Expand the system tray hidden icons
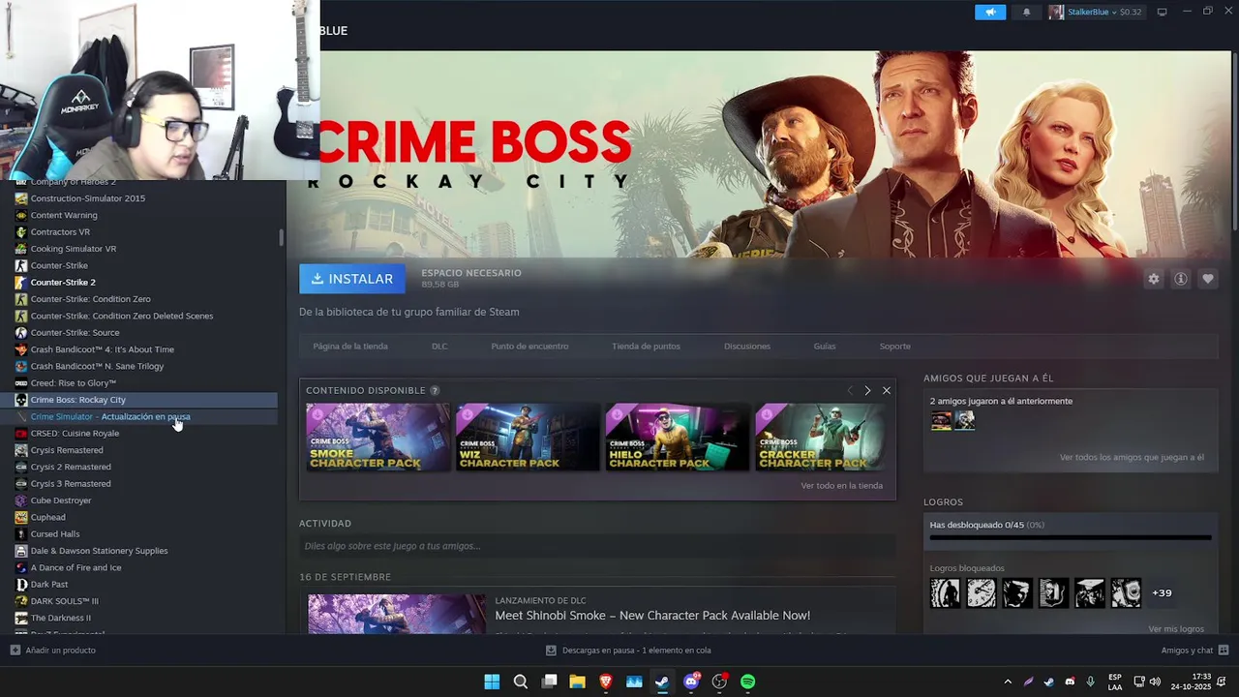This screenshot has width=1239, height=697. [1007, 682]
